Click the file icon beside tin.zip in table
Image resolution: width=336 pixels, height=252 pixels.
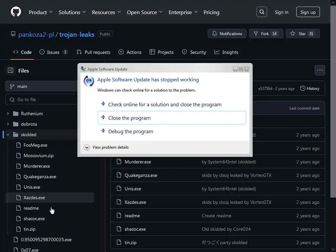[119, 242]
